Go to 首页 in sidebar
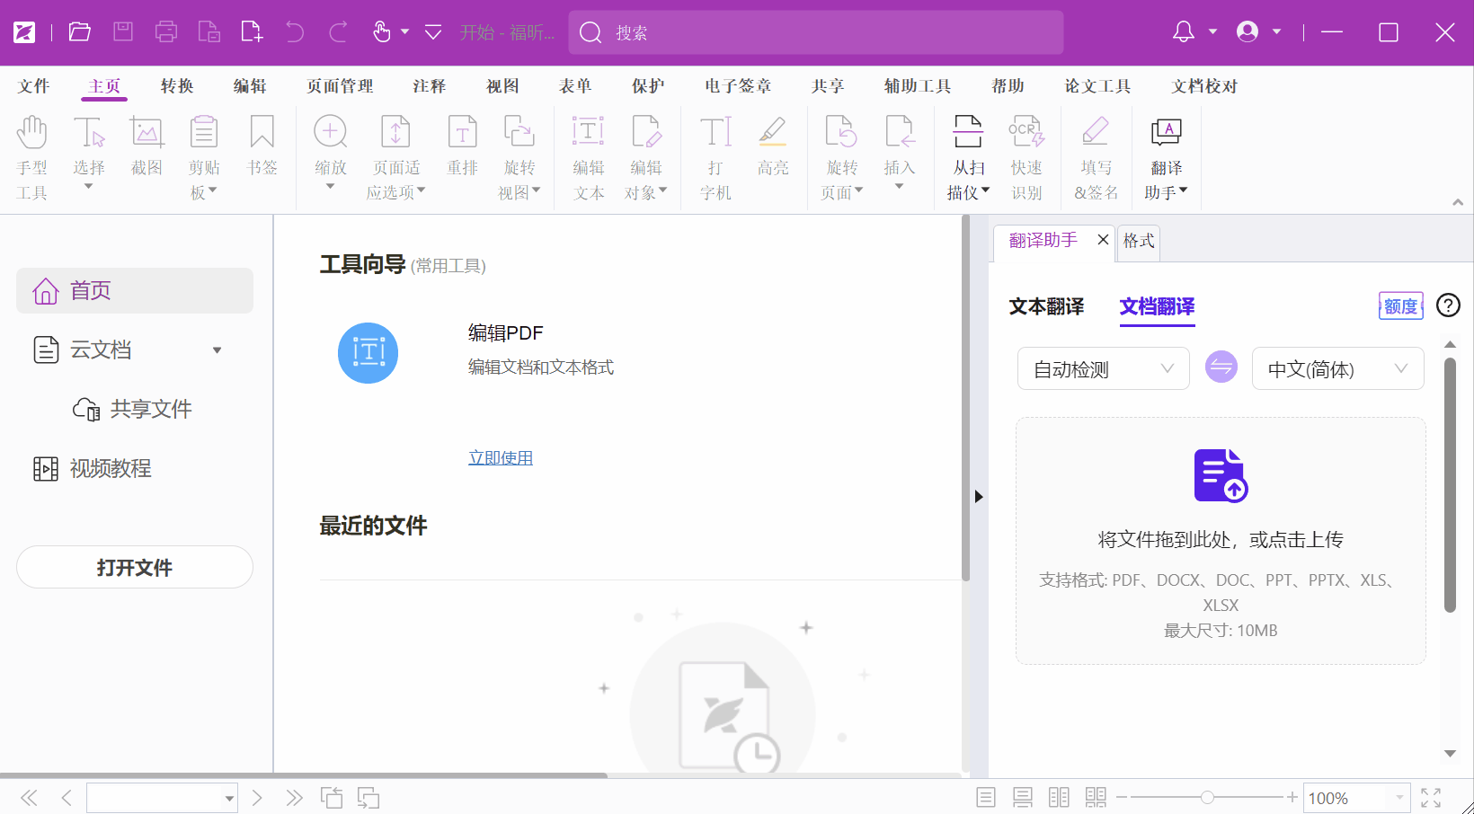The image size is (1474, 814). click(135, 290)
